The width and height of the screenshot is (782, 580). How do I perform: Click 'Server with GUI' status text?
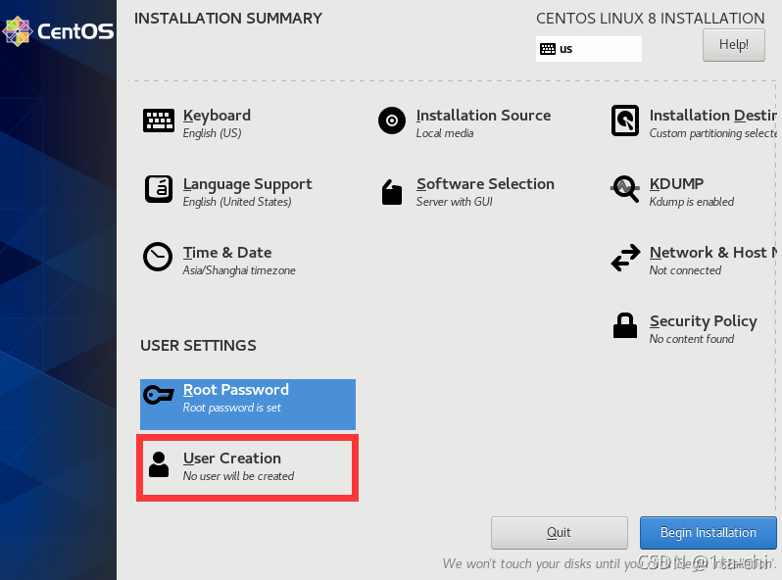coord(455,202)
